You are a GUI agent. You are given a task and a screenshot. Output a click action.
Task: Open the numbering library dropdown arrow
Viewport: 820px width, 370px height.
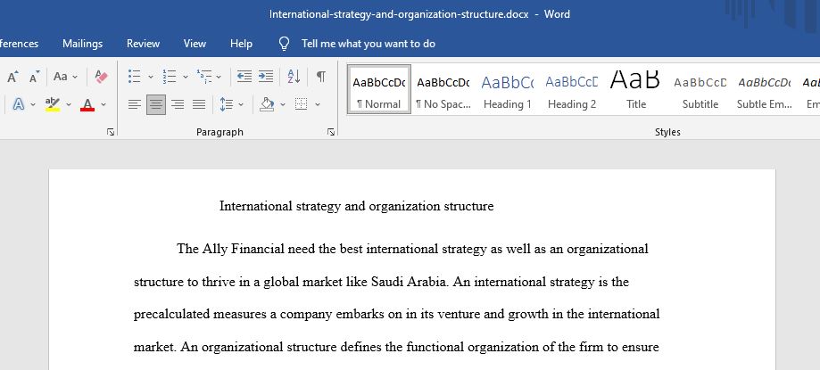click(x=185, y=77)
